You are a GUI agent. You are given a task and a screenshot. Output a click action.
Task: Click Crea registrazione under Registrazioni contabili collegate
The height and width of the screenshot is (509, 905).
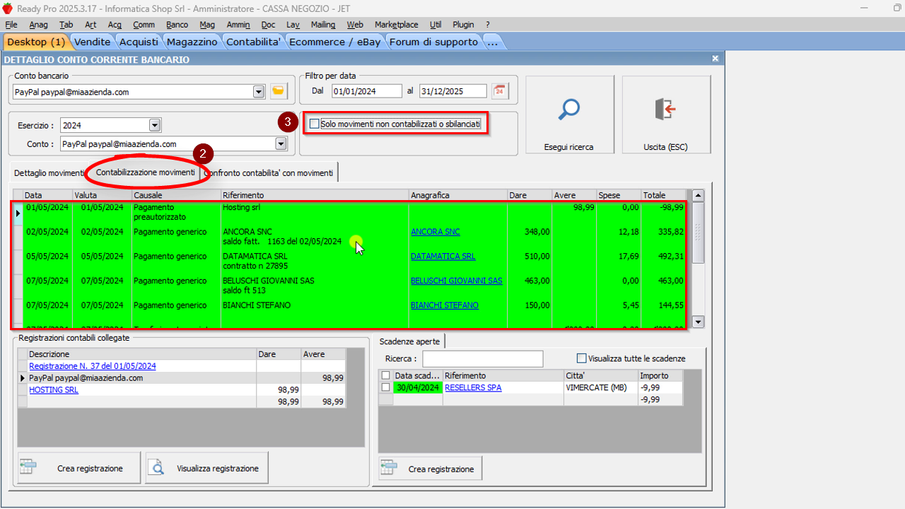pyautogui.click(x=79, y=468)
